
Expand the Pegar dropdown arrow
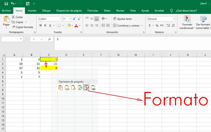(x=6, y=28)
